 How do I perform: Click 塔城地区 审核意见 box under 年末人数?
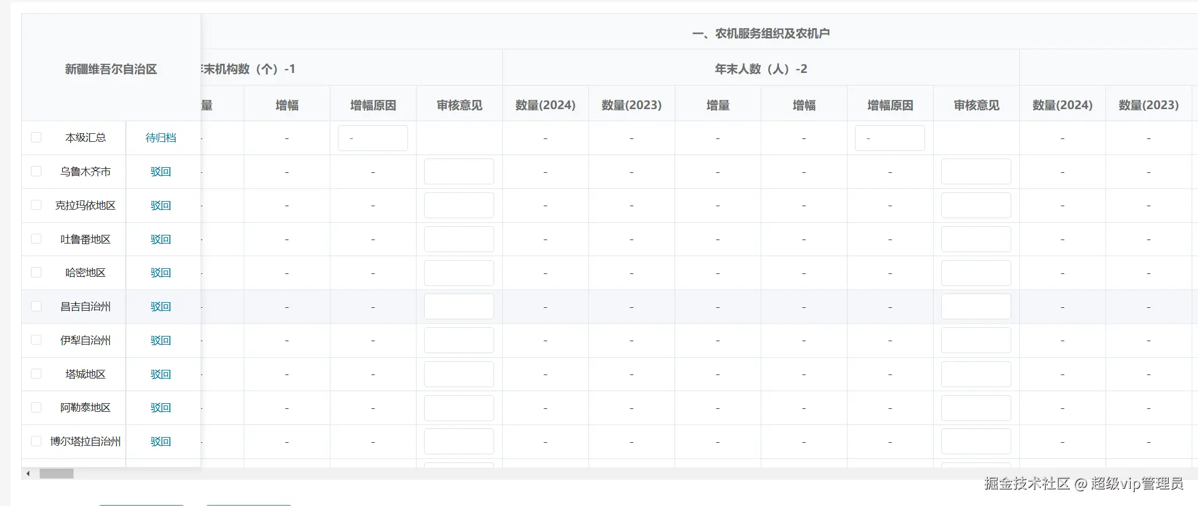[x=976, y=374]
